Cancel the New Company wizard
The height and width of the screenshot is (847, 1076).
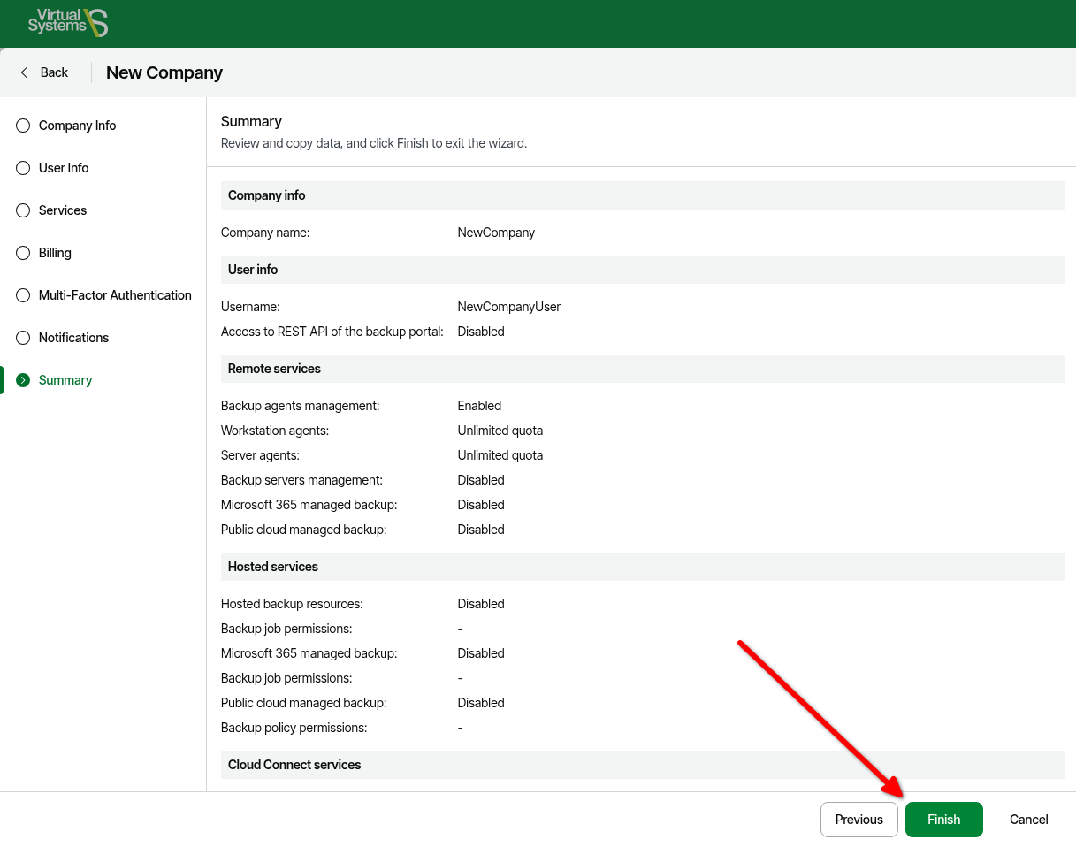click(1028, 820)
